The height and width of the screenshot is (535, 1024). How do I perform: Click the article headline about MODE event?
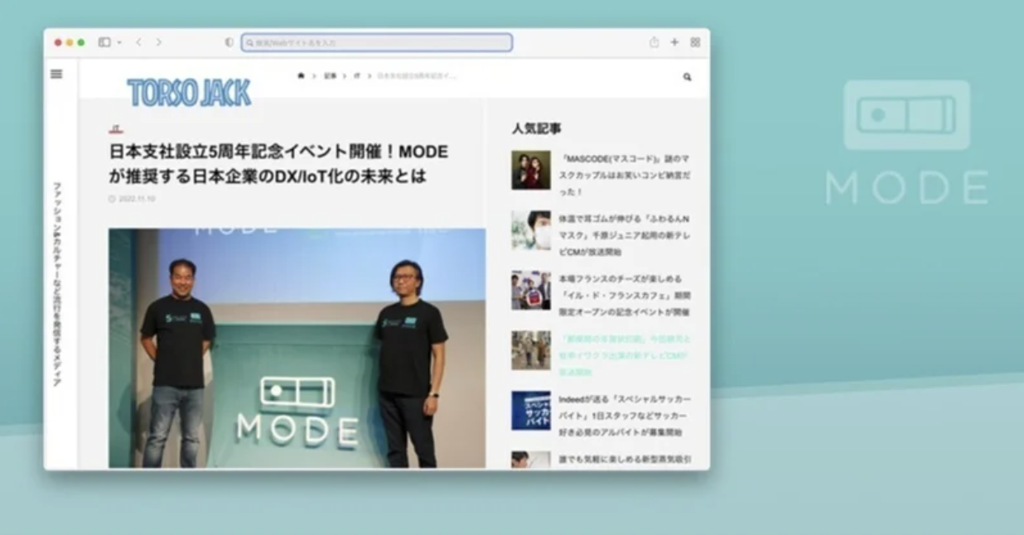click(x=278, y=164)
